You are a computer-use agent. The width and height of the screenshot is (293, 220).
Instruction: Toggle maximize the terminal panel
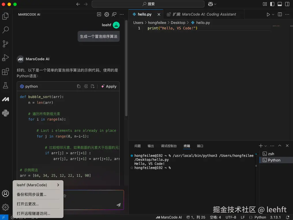coord(279,146)
